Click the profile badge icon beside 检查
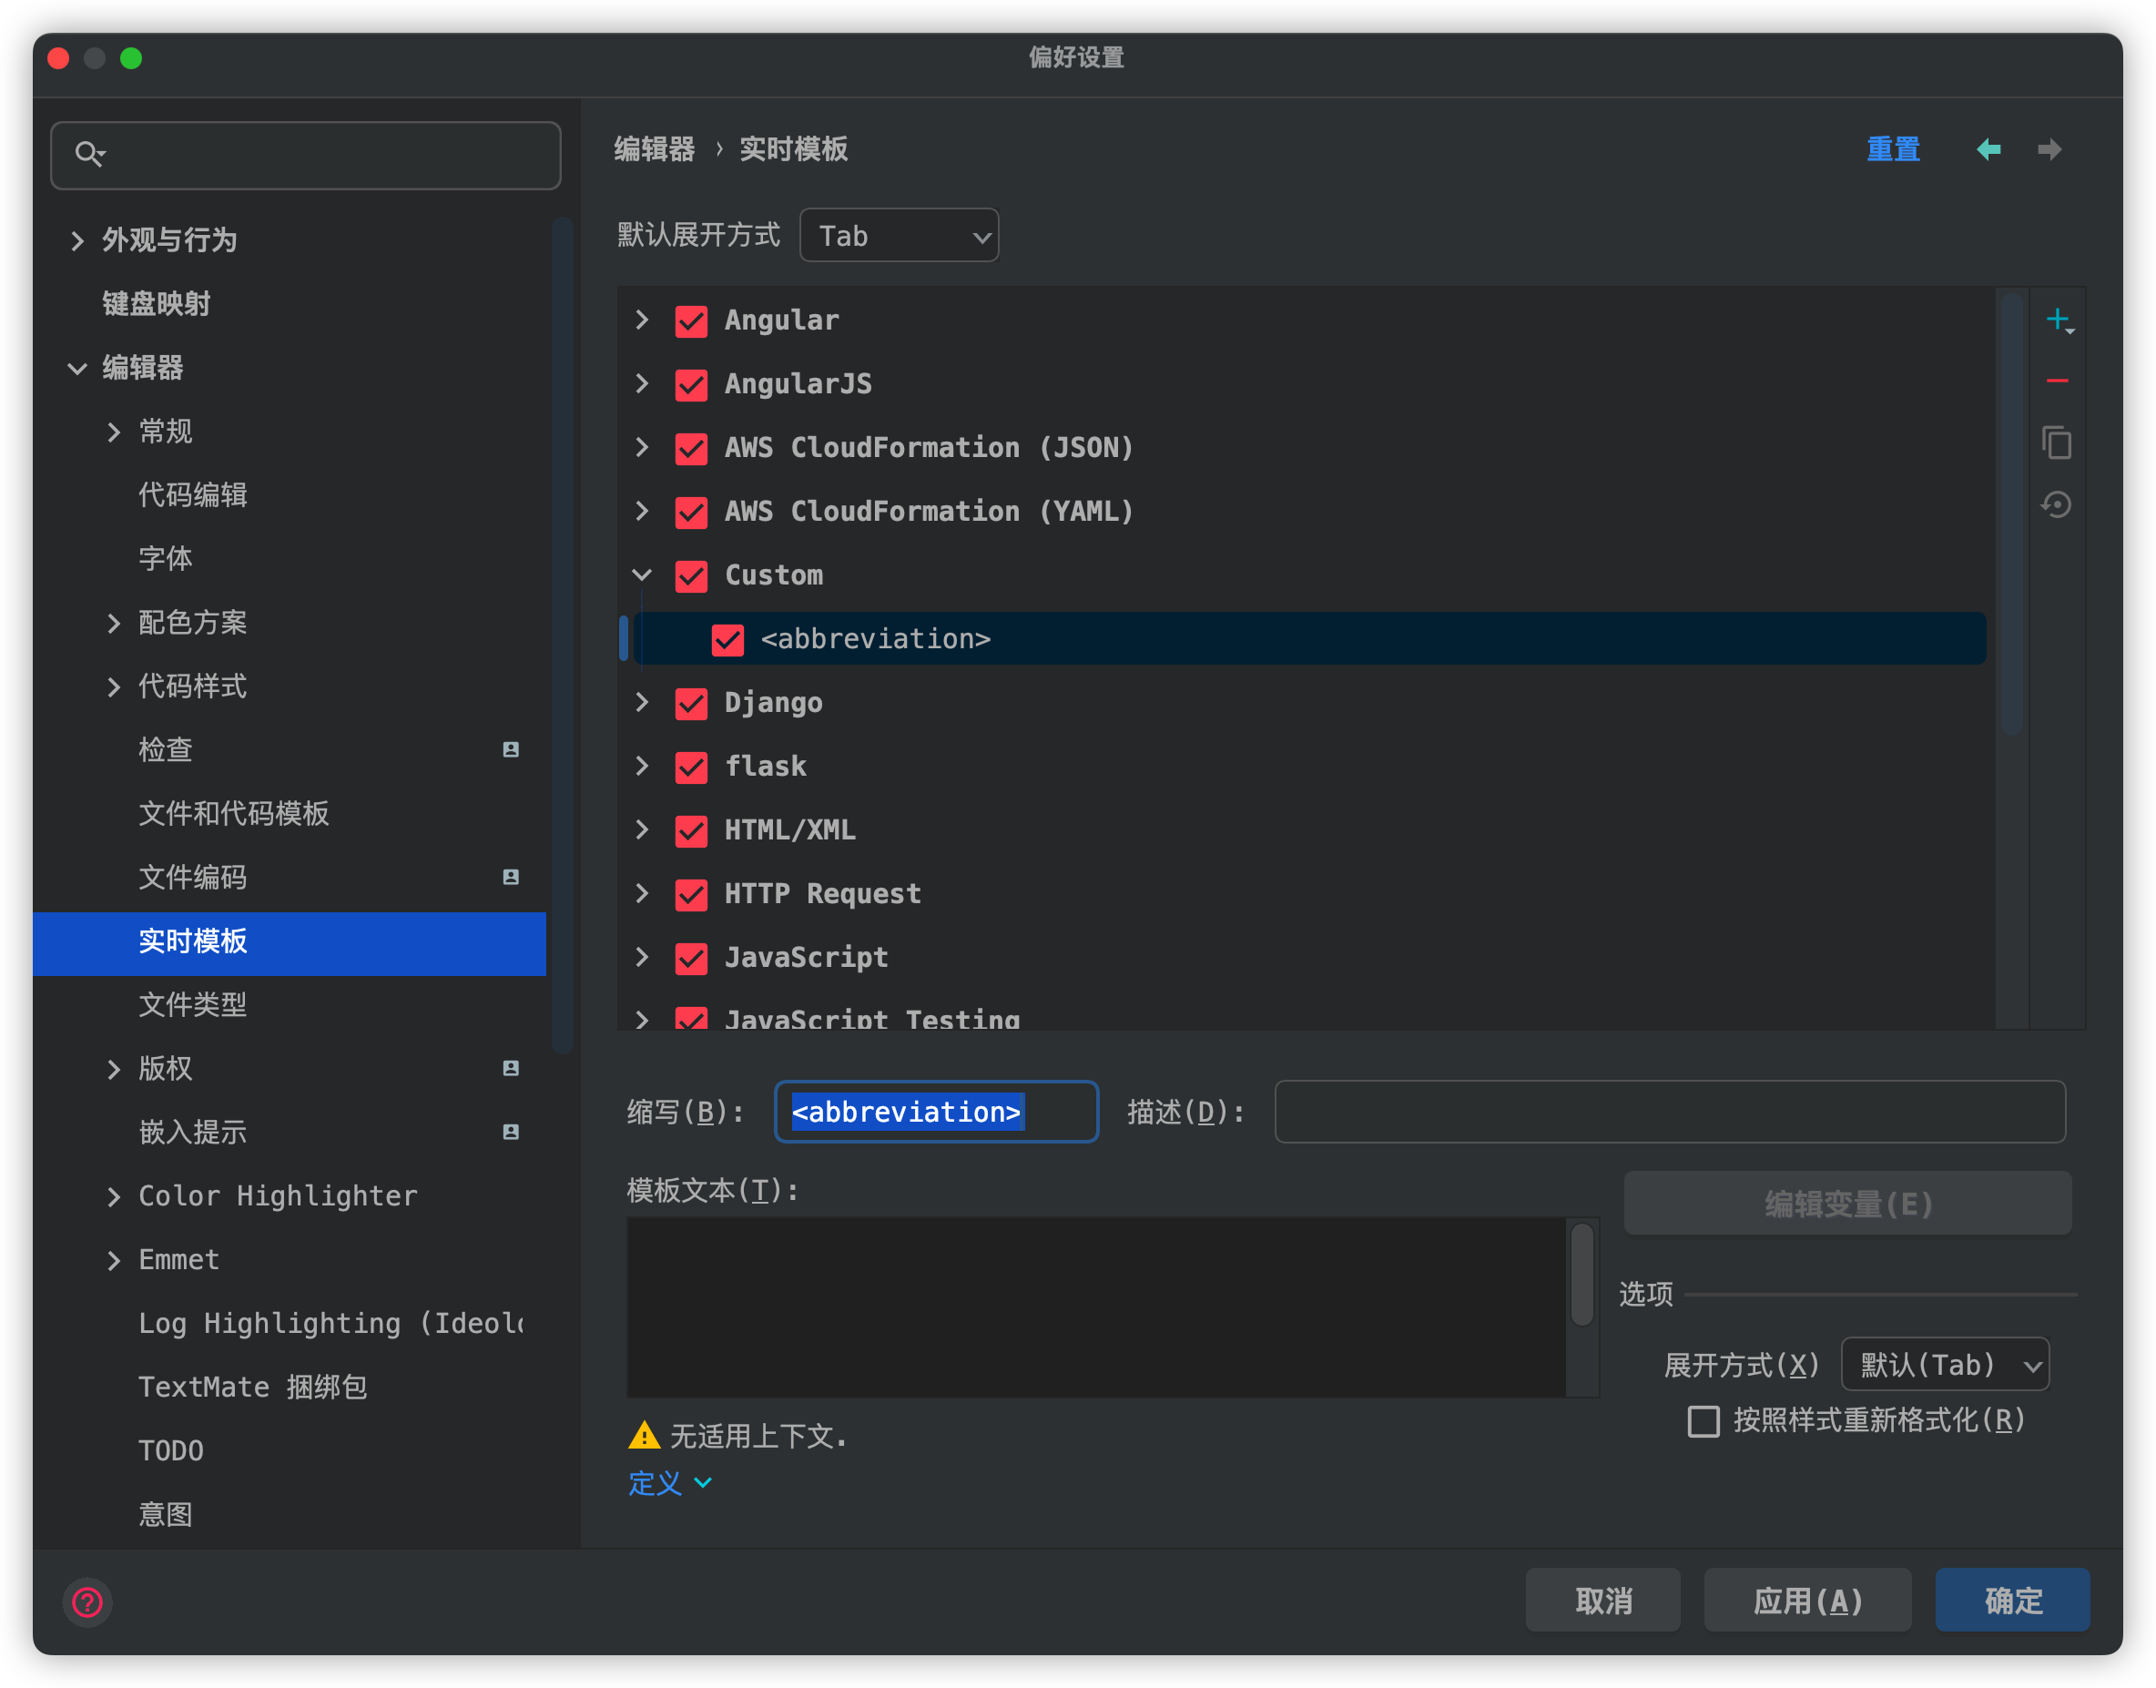The height and width of the screenshot is (1688, 2156). 511,750
